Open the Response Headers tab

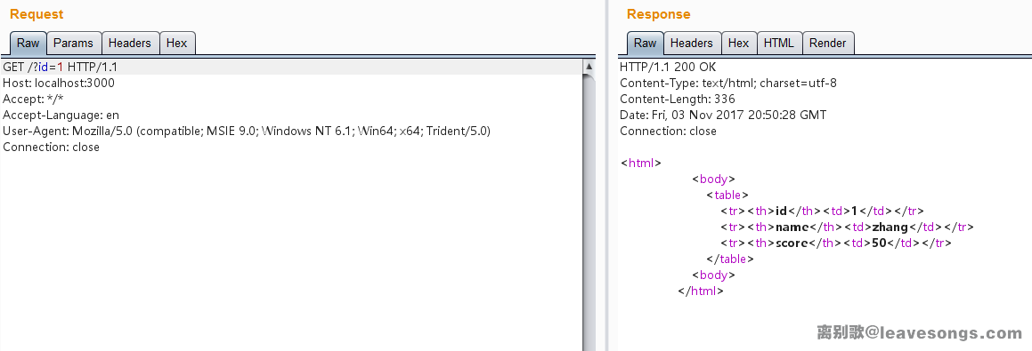tap(692, 43)
